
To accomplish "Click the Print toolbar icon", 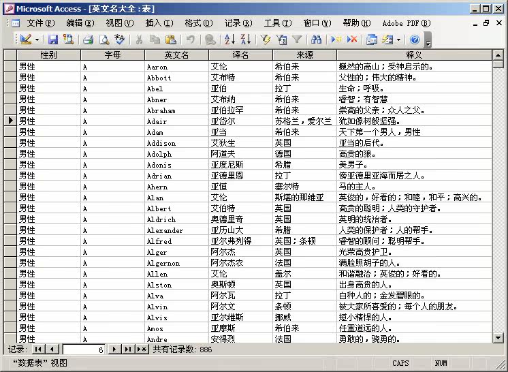I will pos(88,40).
